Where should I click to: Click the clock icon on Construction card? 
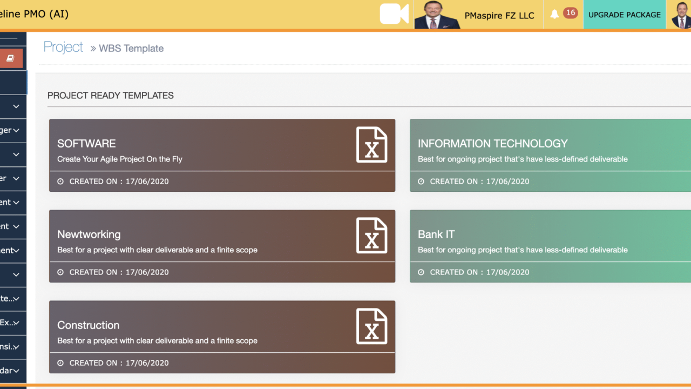[60, 363]
